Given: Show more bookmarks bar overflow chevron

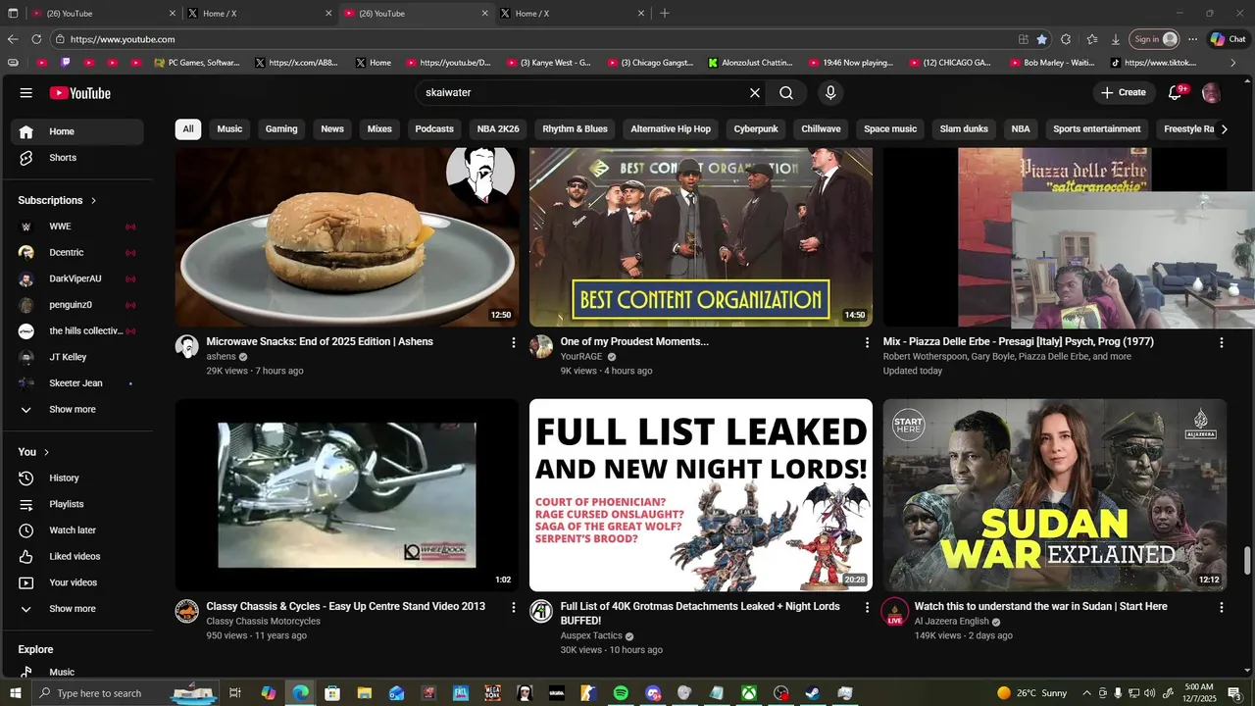Looking at the screenshot, I should click(x=1233, y=63).
